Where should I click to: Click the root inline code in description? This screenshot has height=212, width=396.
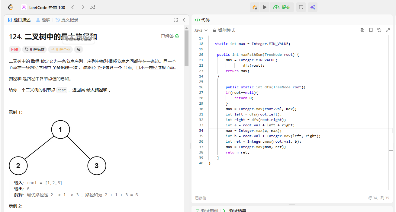click(62, 90)
